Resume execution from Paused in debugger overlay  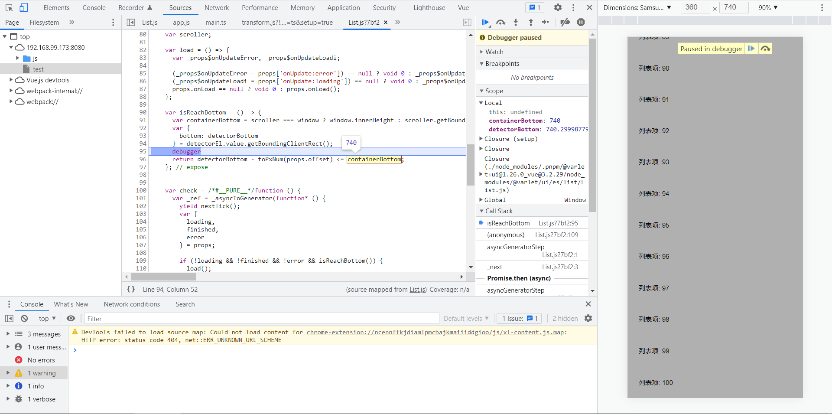click(x=751, y=49)
